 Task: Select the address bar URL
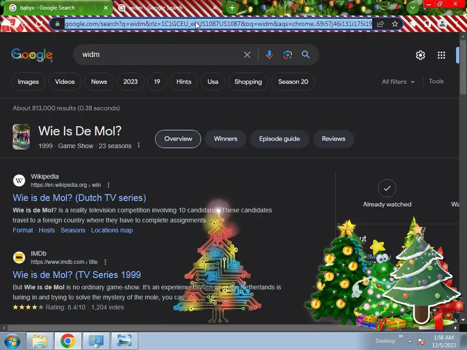218,24
